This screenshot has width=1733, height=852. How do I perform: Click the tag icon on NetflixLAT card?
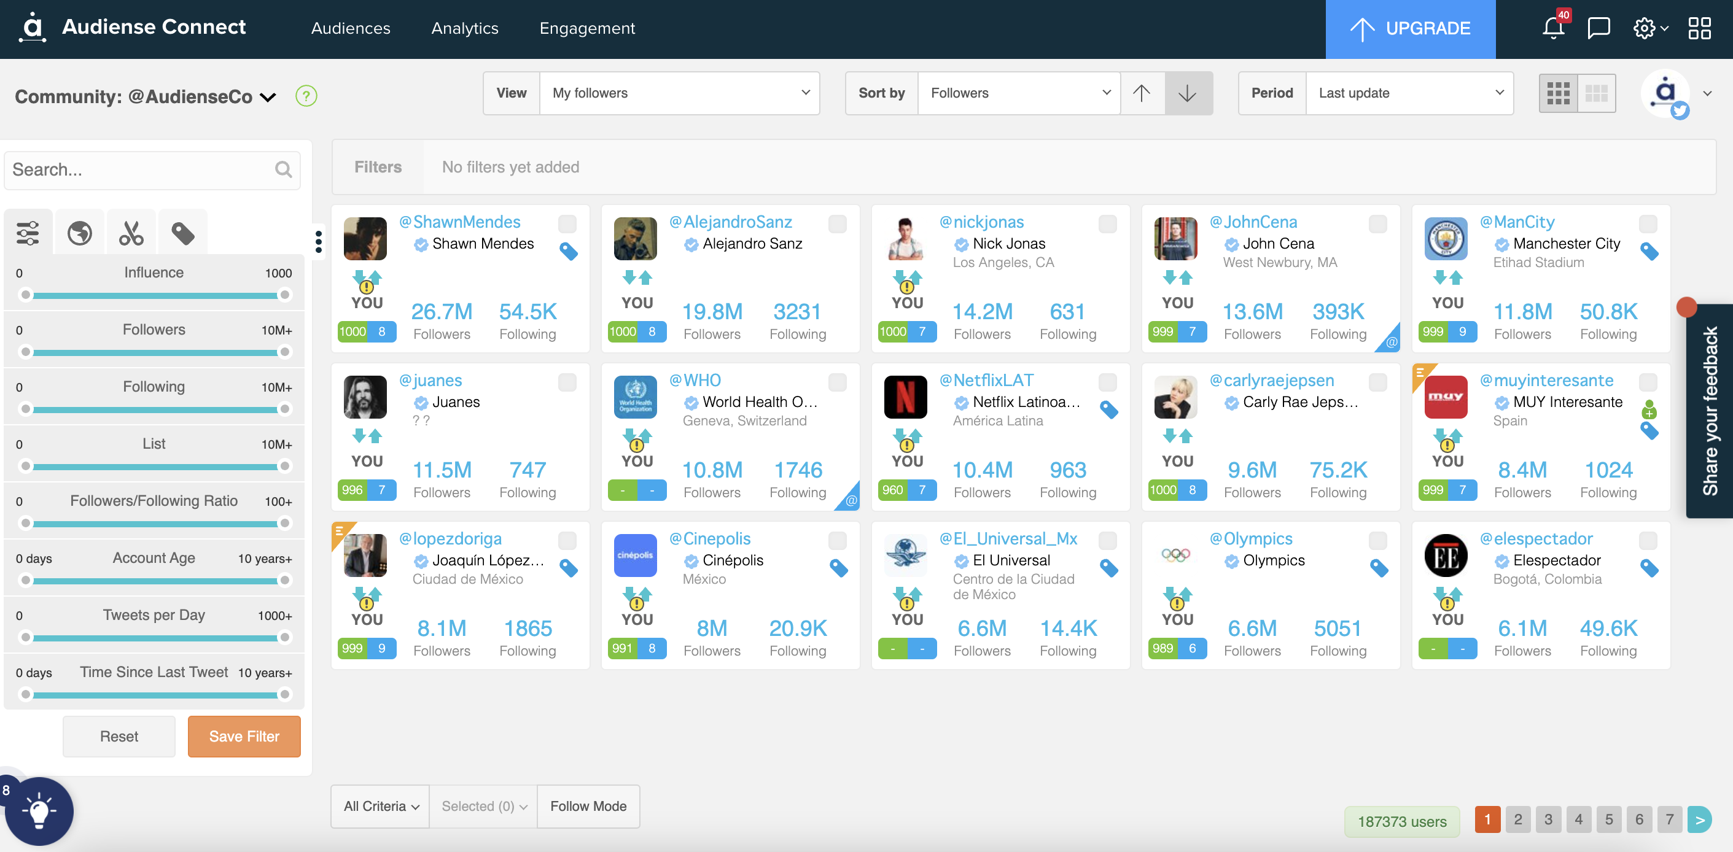(x=1108, y=409)
